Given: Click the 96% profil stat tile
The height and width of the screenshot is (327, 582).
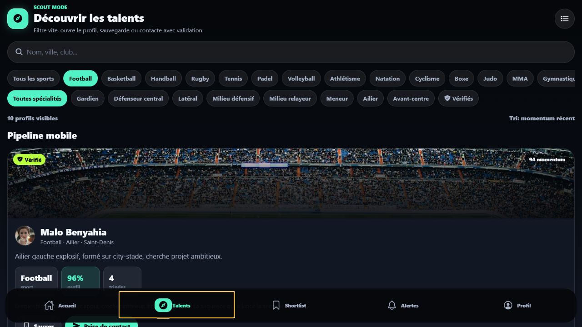Looking at the screenshot, I should click(80, 278).
